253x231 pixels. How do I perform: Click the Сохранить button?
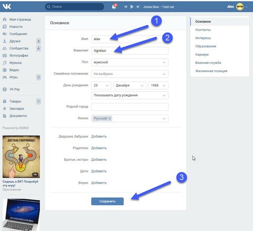click(x=108, y=201)
